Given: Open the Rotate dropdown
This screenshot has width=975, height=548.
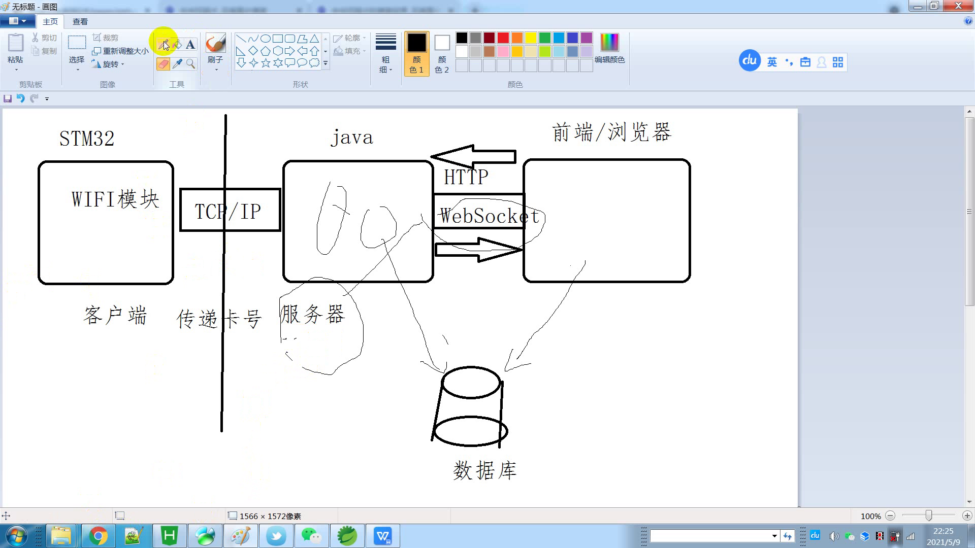Looking at the screenshot, I should [x=110, y=64].
